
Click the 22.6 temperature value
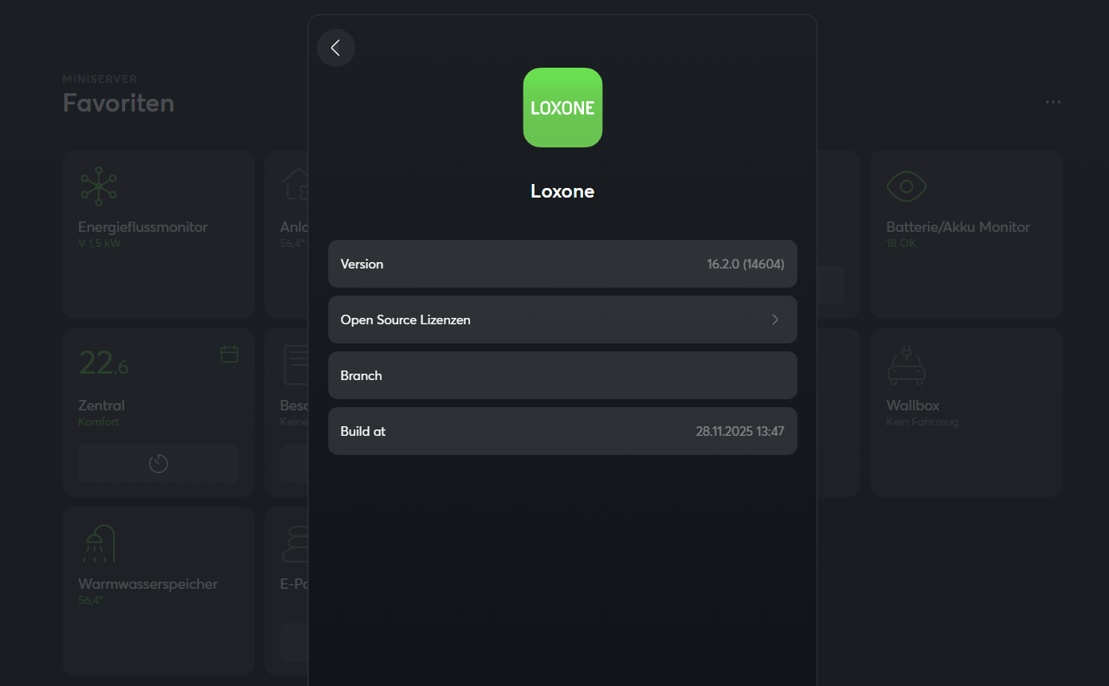click(104, 363)
